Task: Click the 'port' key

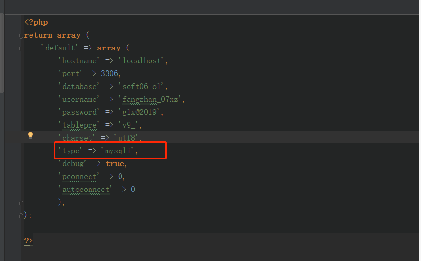Action: coord(70,73)
